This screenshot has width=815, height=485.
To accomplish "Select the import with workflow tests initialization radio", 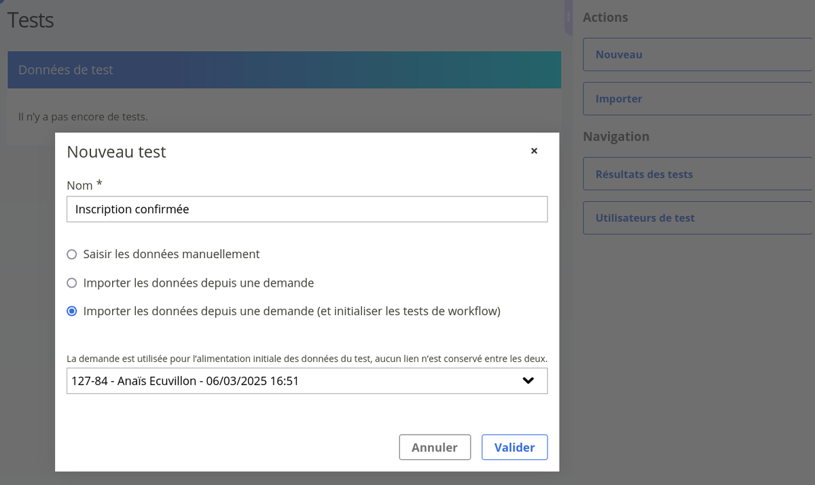I will 72,312.
